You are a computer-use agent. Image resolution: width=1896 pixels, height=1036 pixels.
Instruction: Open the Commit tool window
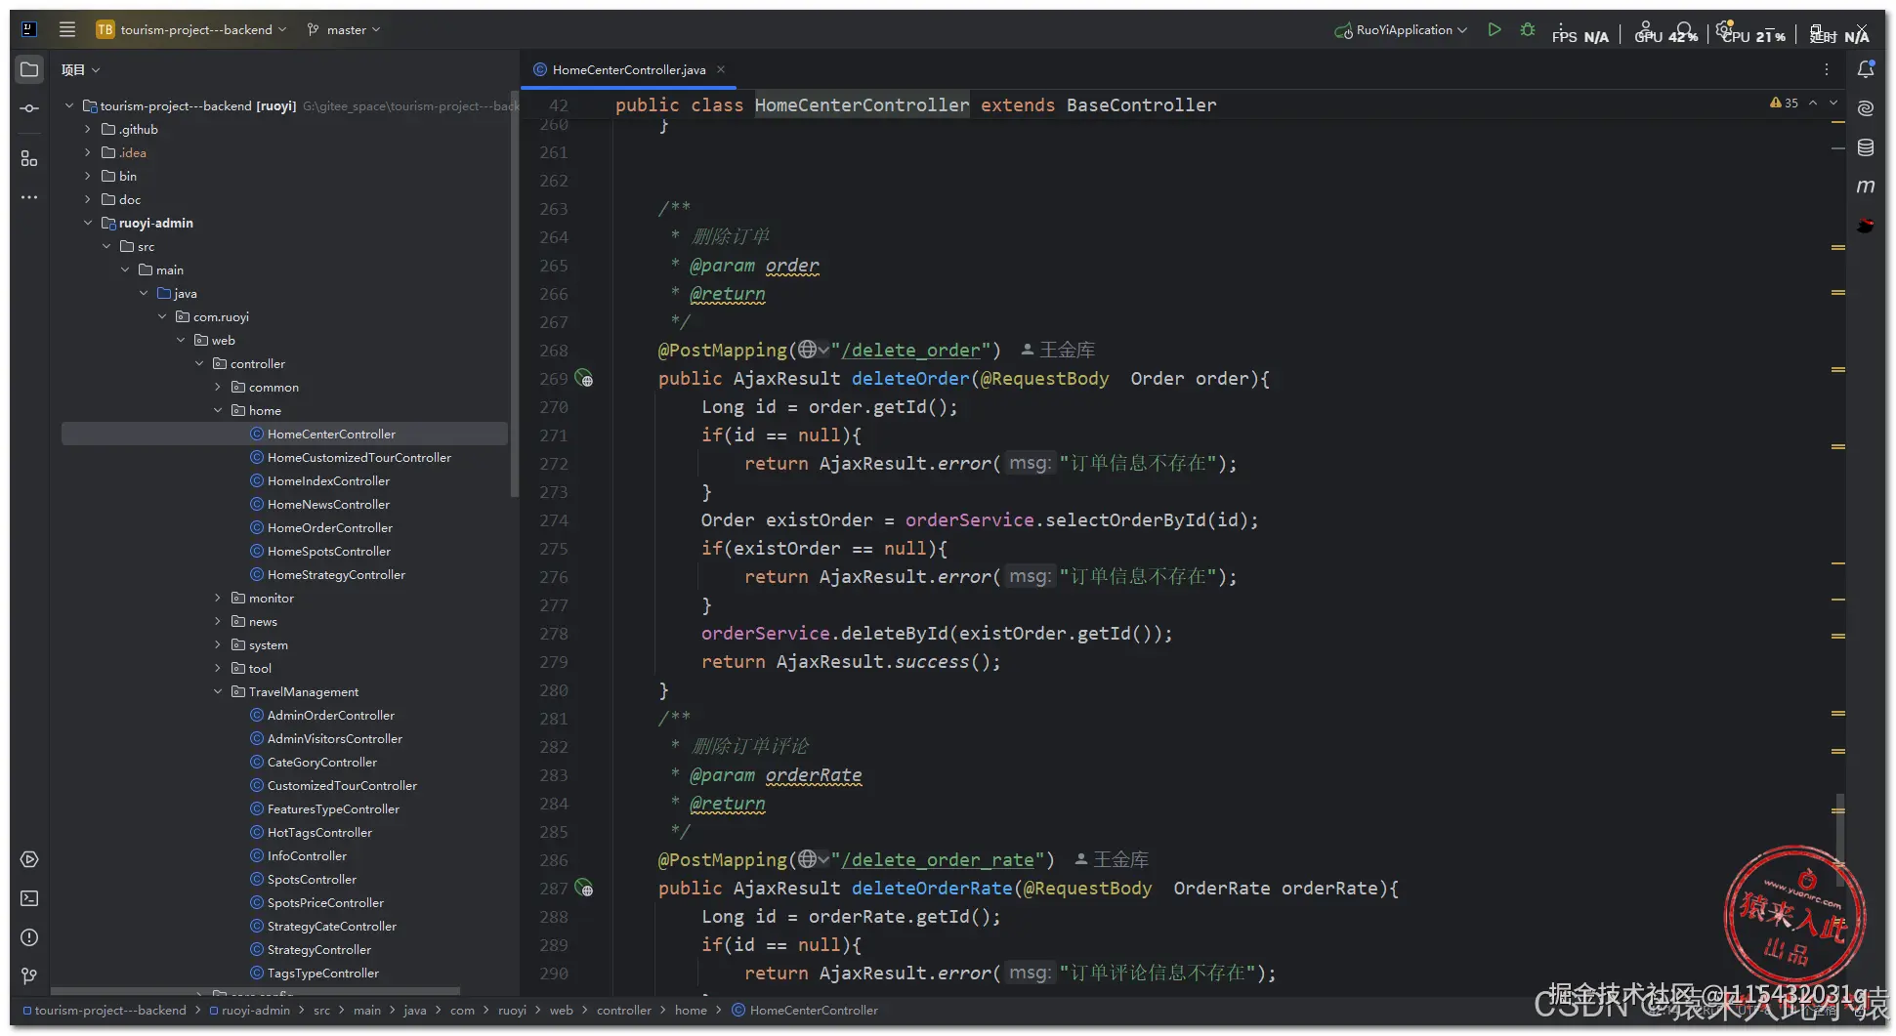click(29, 108)
